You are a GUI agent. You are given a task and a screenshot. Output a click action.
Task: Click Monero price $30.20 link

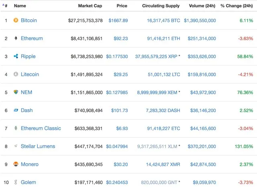click(x=120, y=164)
